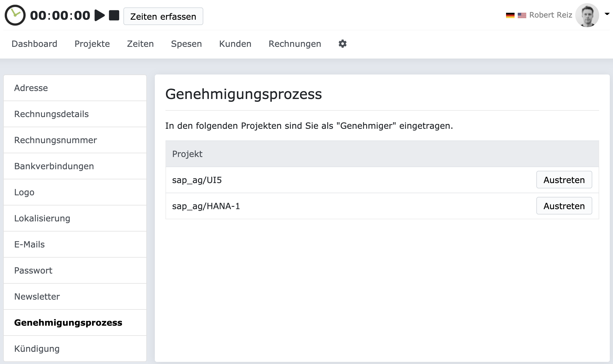Screen dimensions: 613x364
Task: Select the Projekt table header
Action: point(187,154)
